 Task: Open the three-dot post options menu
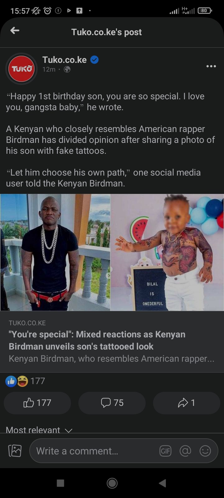click(211, 66)
